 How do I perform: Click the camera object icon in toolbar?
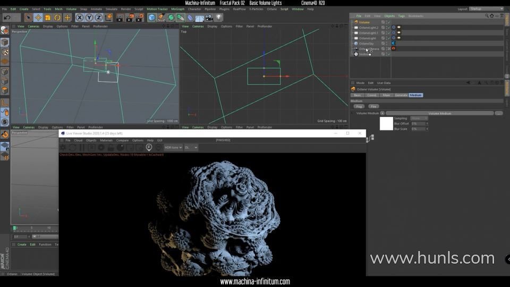click(x=209, y=18)
